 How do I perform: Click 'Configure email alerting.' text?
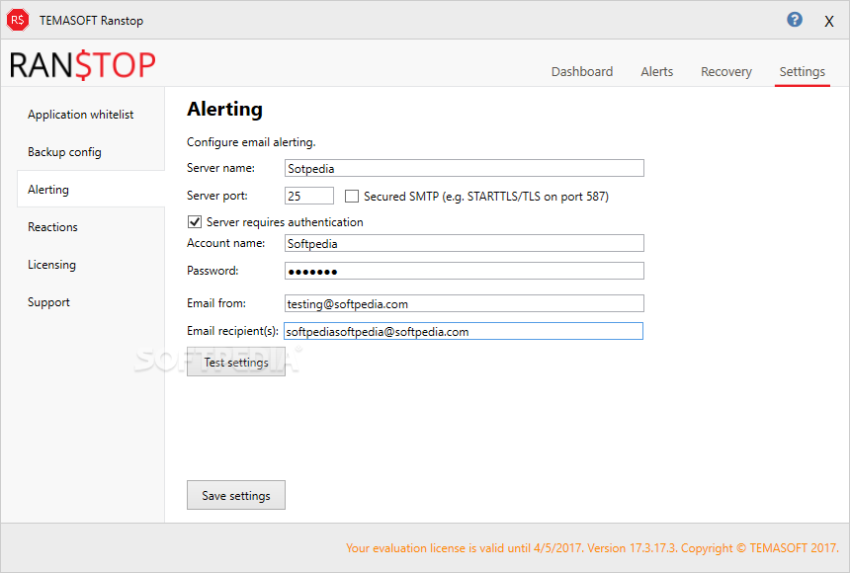[251, 142]
